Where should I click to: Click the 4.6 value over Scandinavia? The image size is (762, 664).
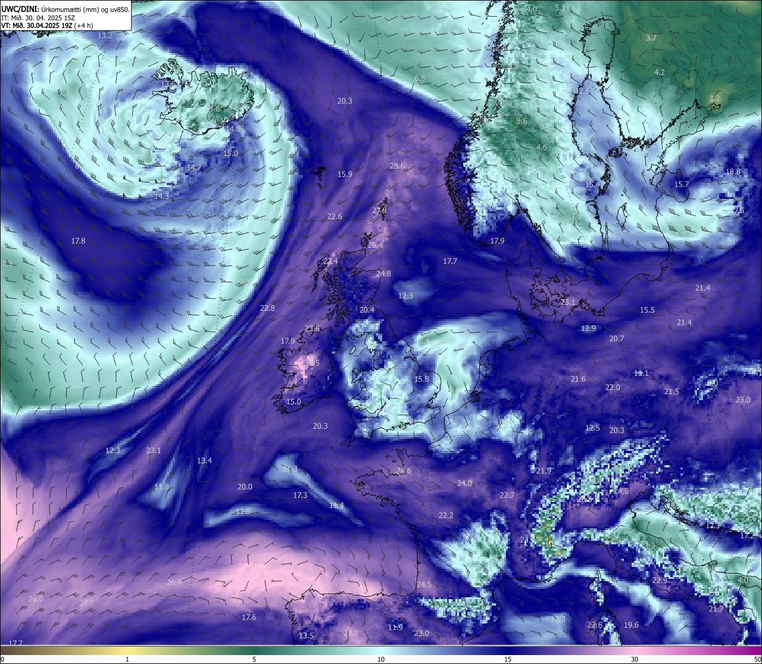pos(542,148)
